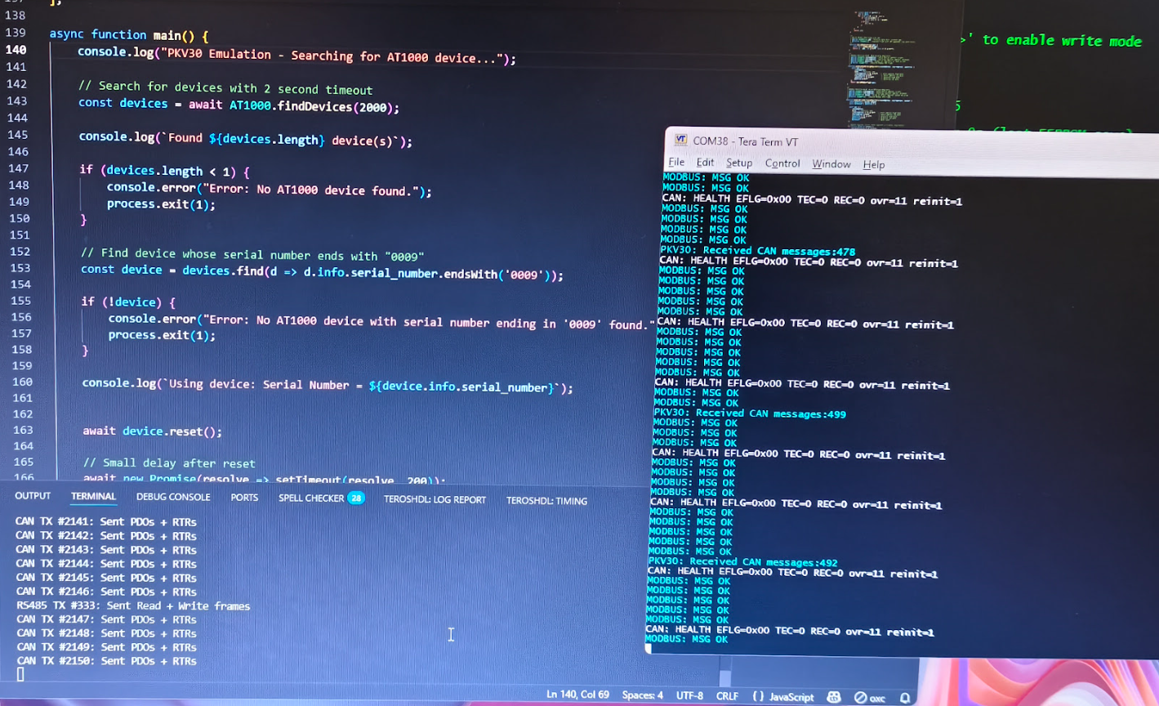Click 'CAN TX #2141: Sent PDOs + RTRs' line
This screenshot has width=1159, height=706.
click(106, 522)
